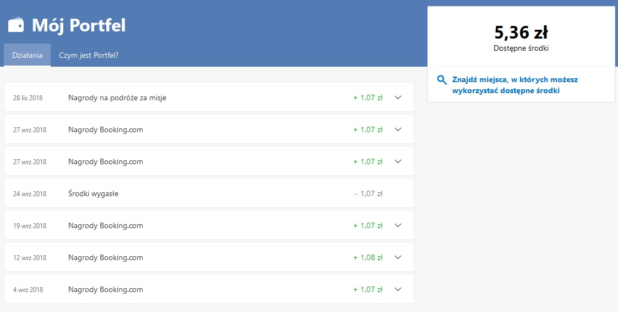The width and height of the screenshot is (618, 313).
Task: Click the + 1,07 zł amount on 4 wrz row
Action: [368, 289]
